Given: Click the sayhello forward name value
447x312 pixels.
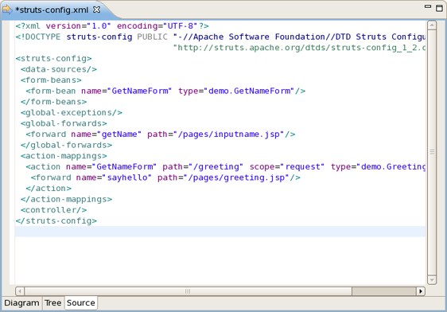Looking at the screenshot, I should (x=129, y=177).
